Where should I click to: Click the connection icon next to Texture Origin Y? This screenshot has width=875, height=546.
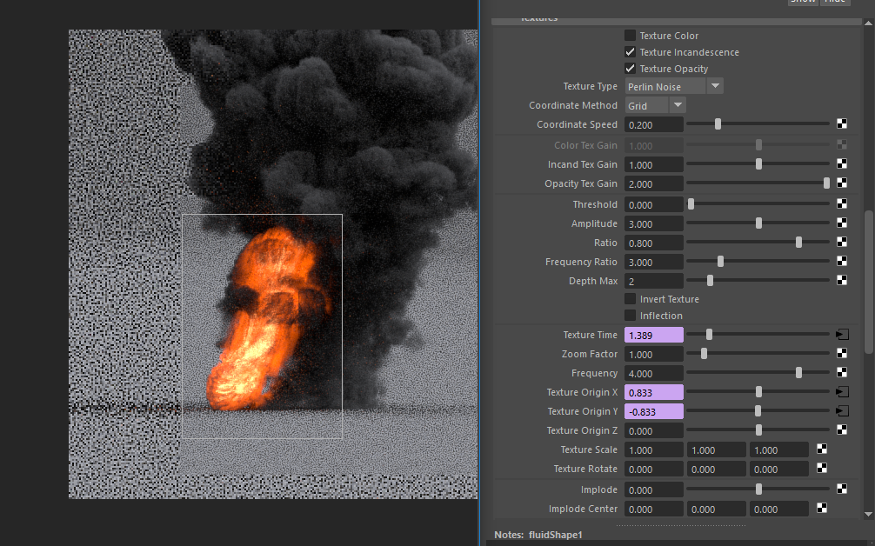click(x=841, y=410)
